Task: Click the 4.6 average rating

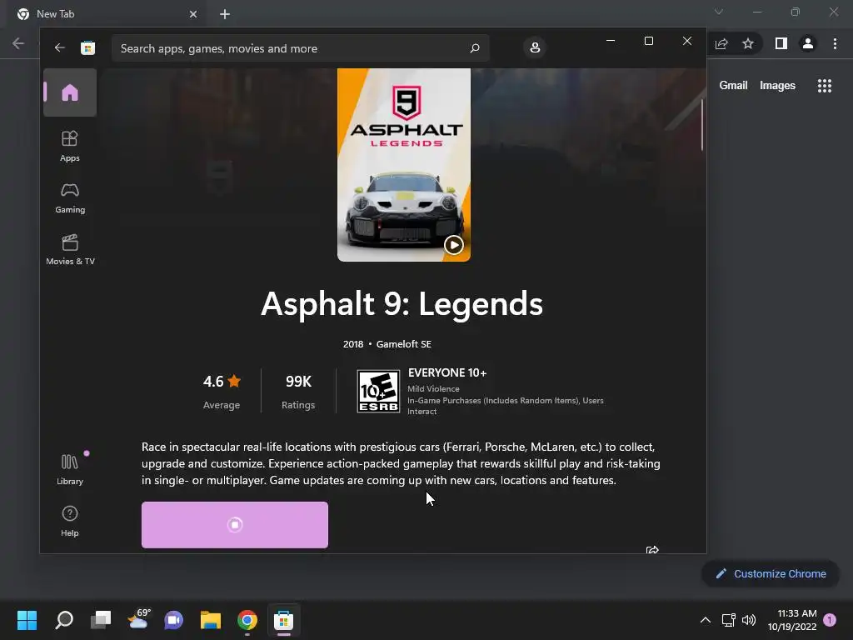Action: [x=222, y=391]
